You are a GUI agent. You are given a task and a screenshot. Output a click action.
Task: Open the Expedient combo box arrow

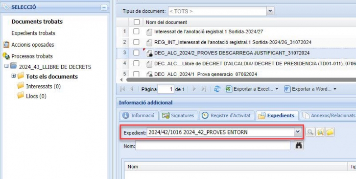click(297, 132)
